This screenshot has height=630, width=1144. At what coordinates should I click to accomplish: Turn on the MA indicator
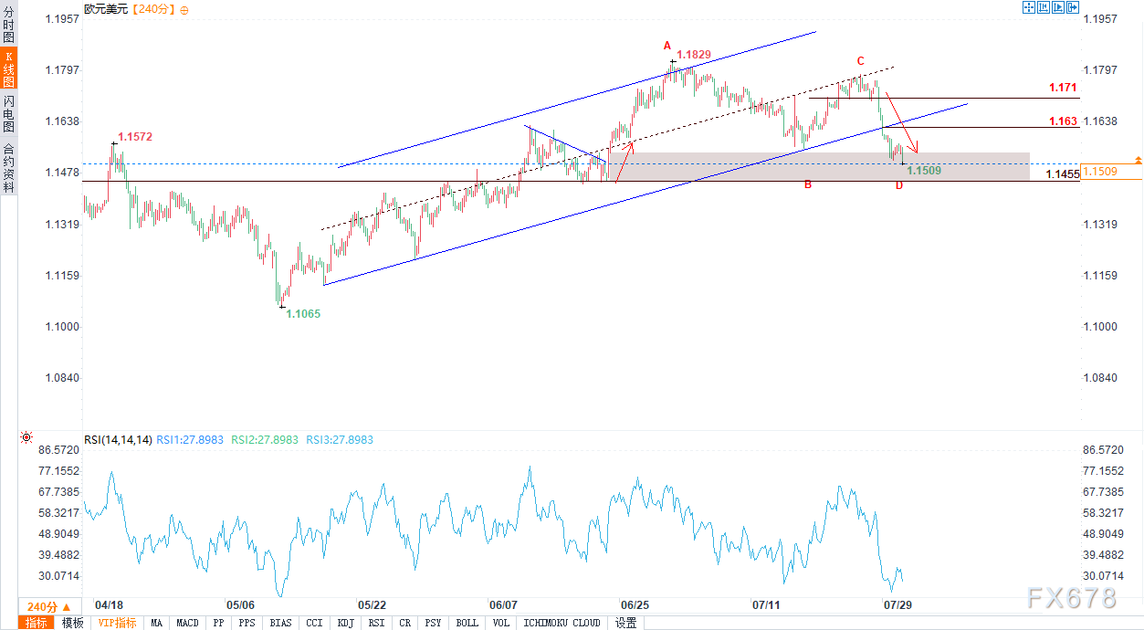coord(157,623)
